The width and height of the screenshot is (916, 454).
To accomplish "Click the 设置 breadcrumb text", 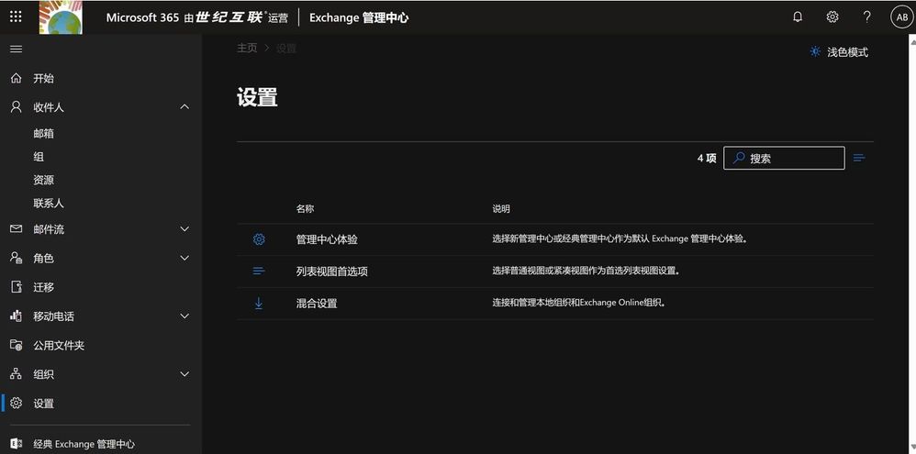I will click(x=286, y=48).
